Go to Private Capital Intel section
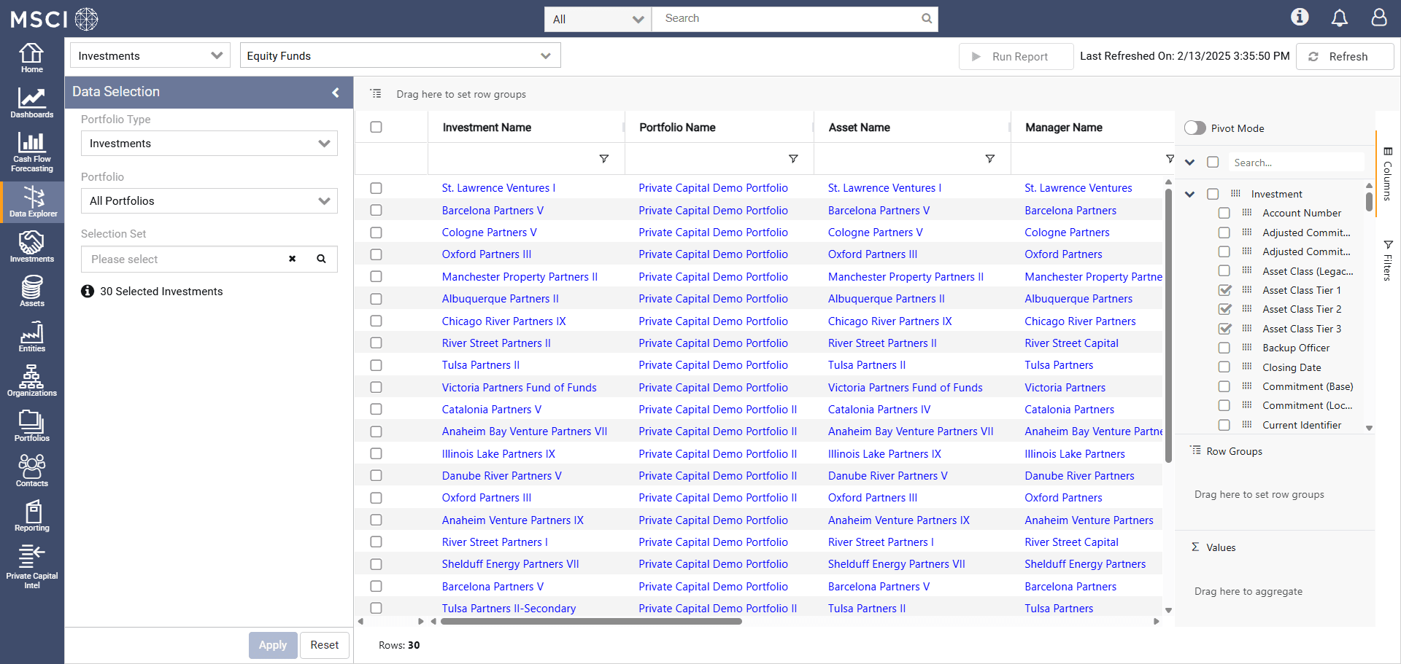Image resolution: width=1401 pixels, height=664 pixels. pyautogui.click(x=31, y=566)
